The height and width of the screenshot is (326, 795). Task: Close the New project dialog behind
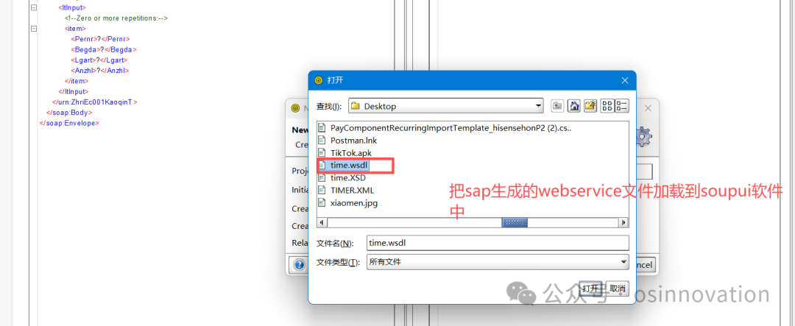648,108
